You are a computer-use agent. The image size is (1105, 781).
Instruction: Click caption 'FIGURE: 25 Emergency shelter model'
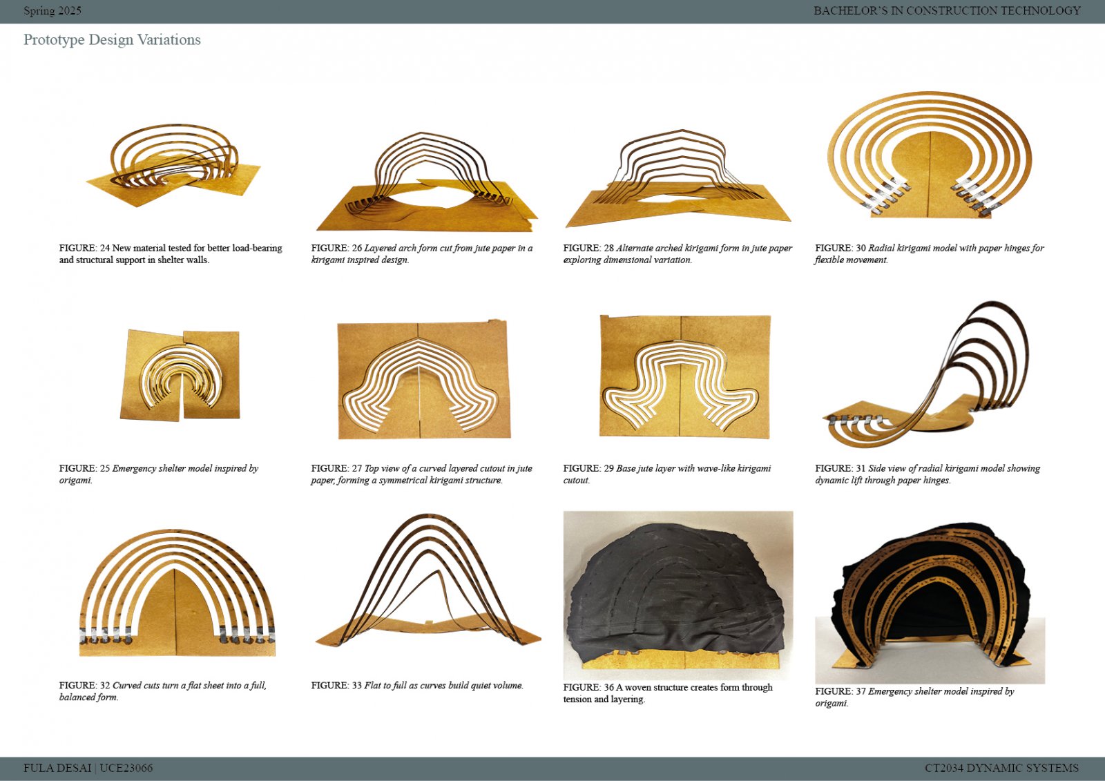click(x=159, y=474)
